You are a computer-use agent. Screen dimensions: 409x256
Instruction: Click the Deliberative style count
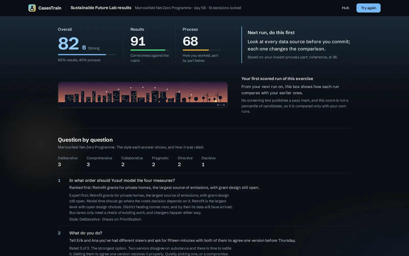(67, 161)
